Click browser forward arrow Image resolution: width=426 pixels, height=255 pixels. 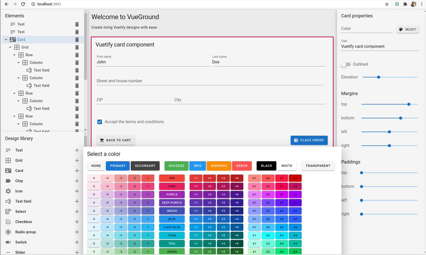(x=15, y=4)
